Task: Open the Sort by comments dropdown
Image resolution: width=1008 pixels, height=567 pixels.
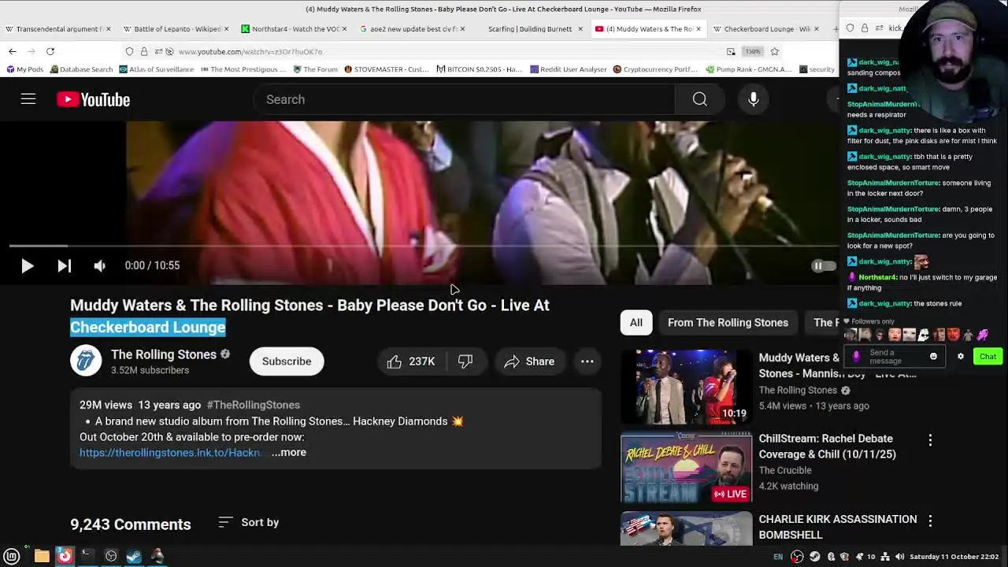Action: (249, 522)
